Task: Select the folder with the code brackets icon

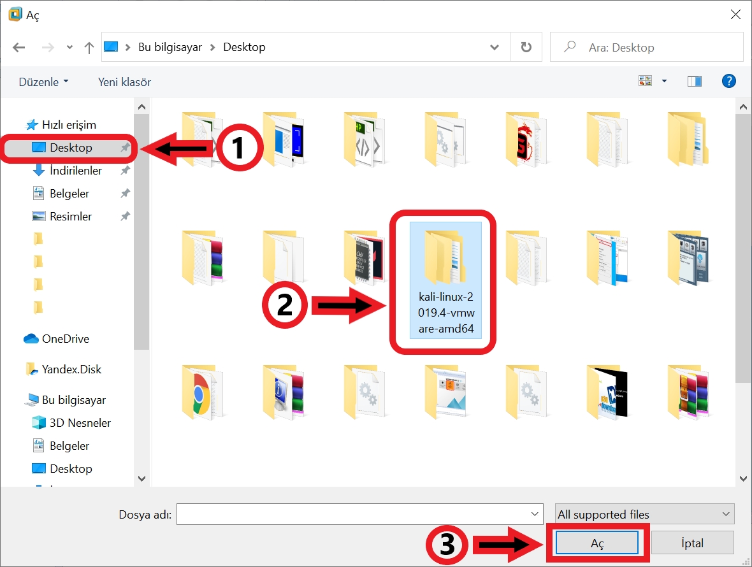Action: (365, 140)
